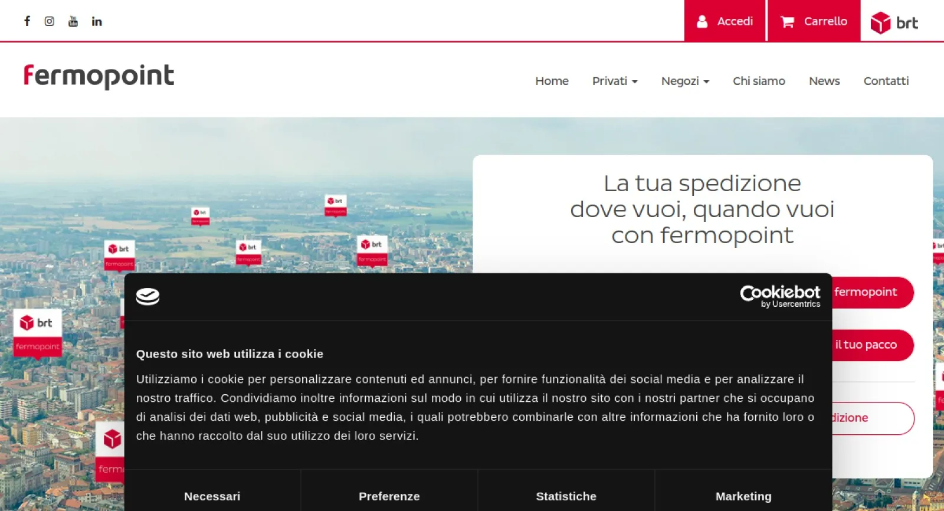Image resolution: width=944 pixels, height=511 pixels.
Task: Click the red fermopoint button
Action: tap(873, 292)
